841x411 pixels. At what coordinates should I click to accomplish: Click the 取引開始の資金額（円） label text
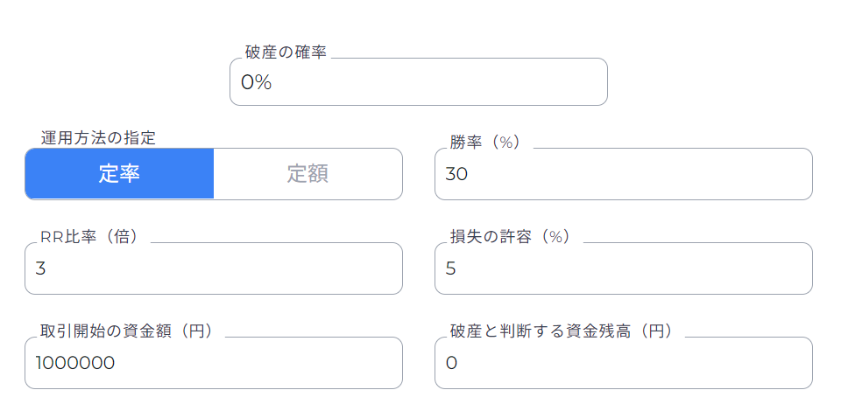(x=126, y=331)
